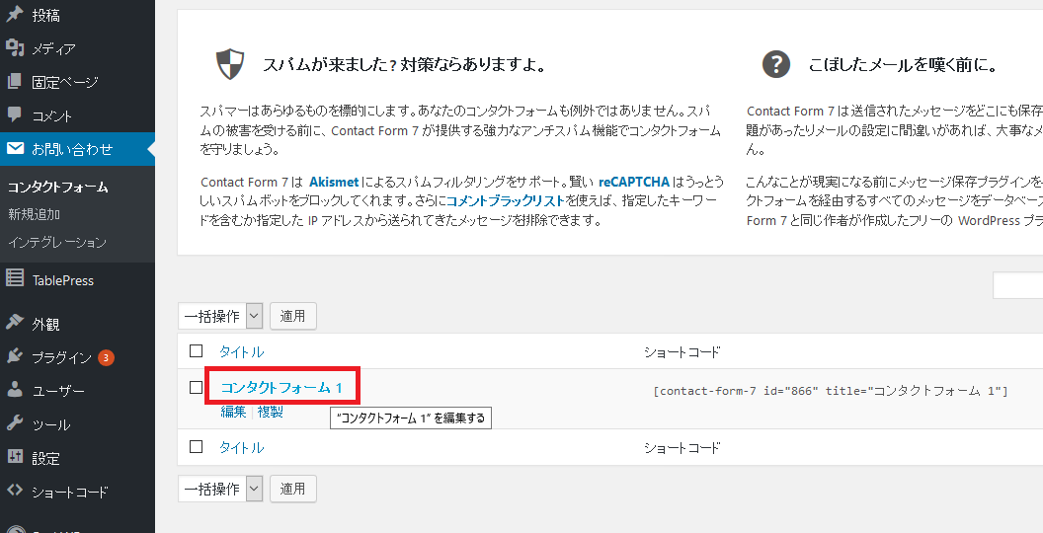The image size is (1043, 533).
Task: Open the 新規追加 submenu item
Action: pos(34,214)
